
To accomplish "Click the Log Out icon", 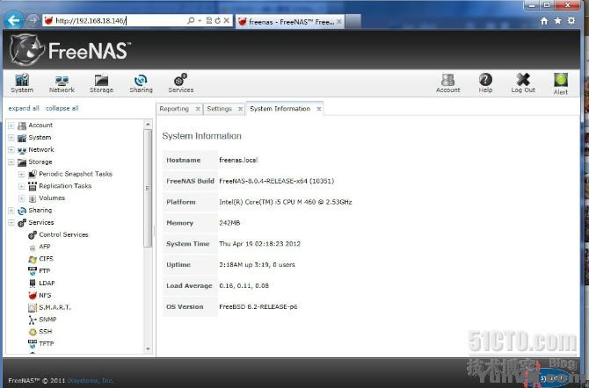I will tap(523, 83).
